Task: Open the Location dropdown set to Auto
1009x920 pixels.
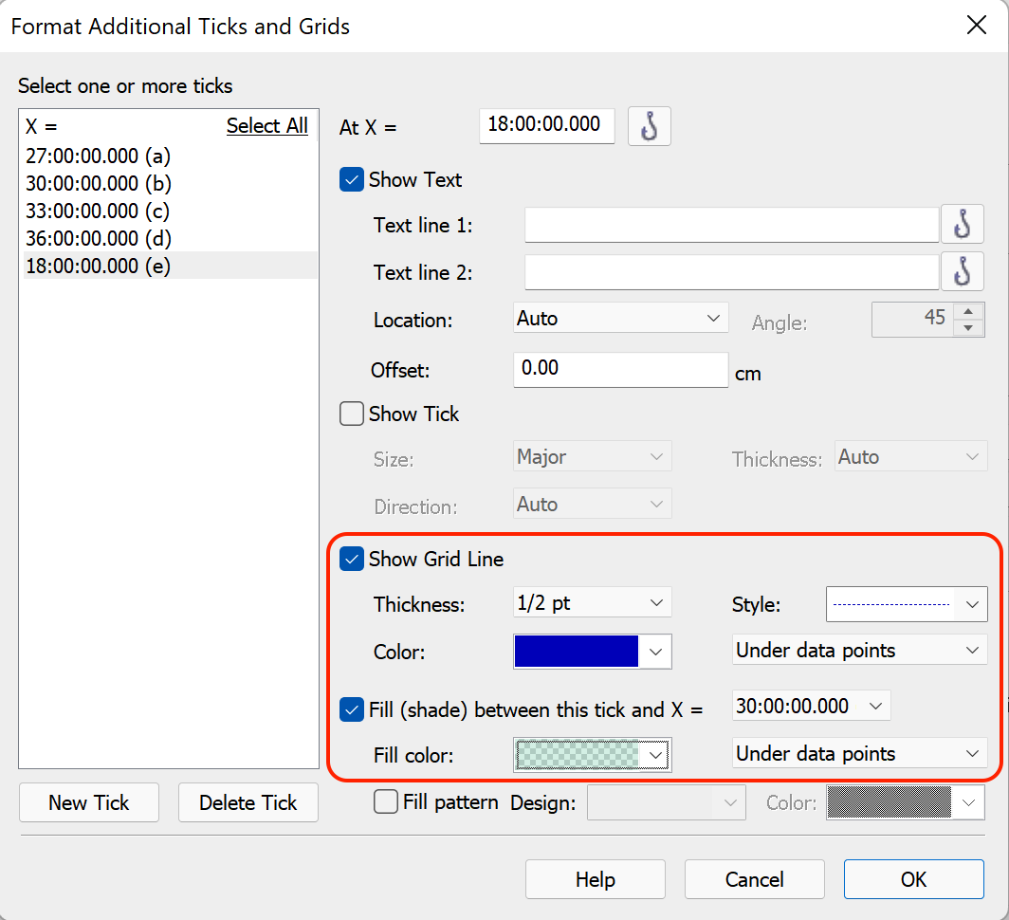Action: pyautogui.click(x=620, y=319)
